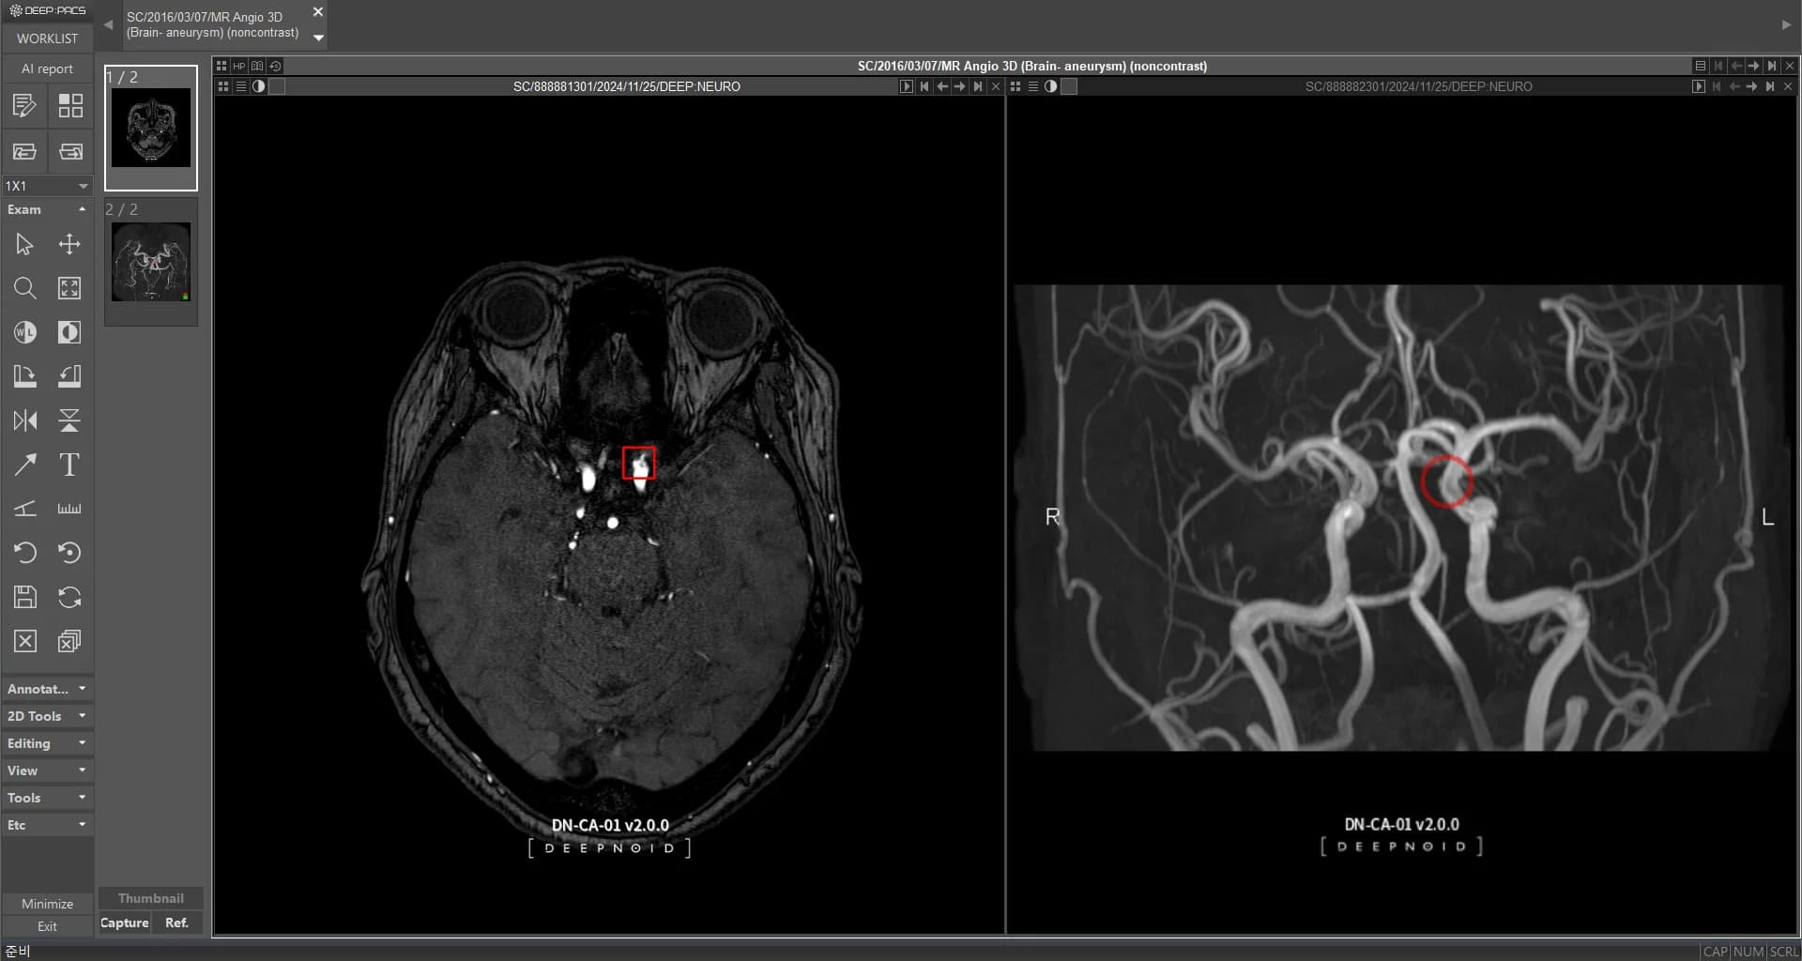
Task: Click the Ref. button
Action: click(x=176, y=923)
